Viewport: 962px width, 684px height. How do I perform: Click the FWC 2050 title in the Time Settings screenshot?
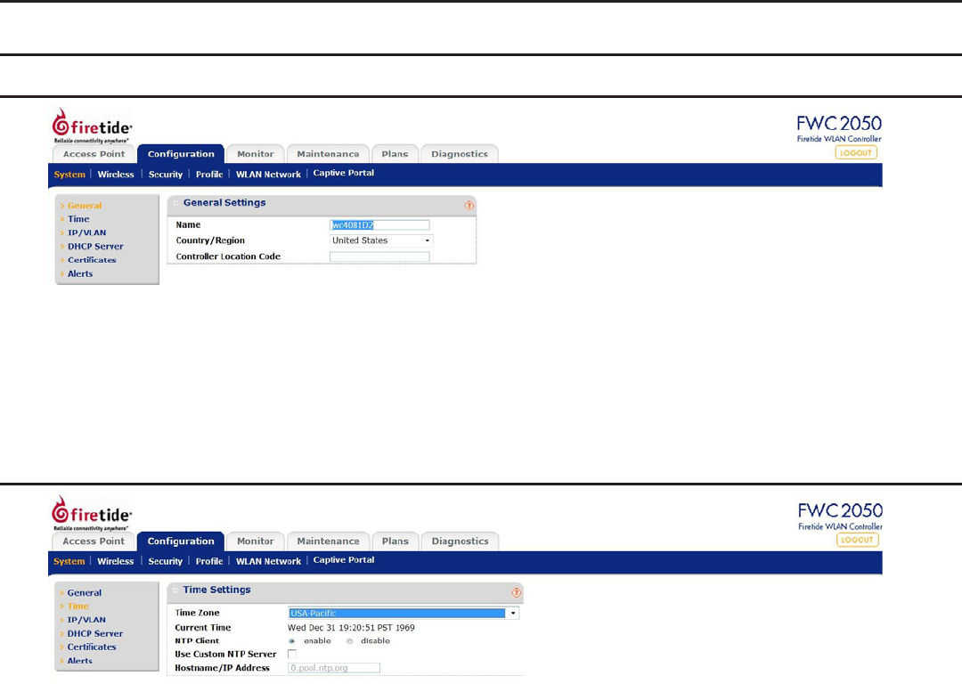point(841,510)
